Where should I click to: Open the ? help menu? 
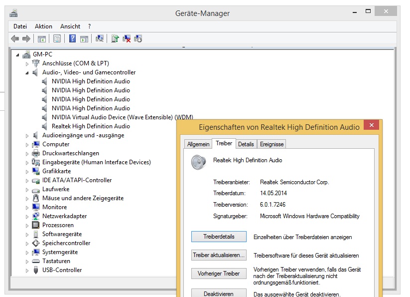pos(90,26)
